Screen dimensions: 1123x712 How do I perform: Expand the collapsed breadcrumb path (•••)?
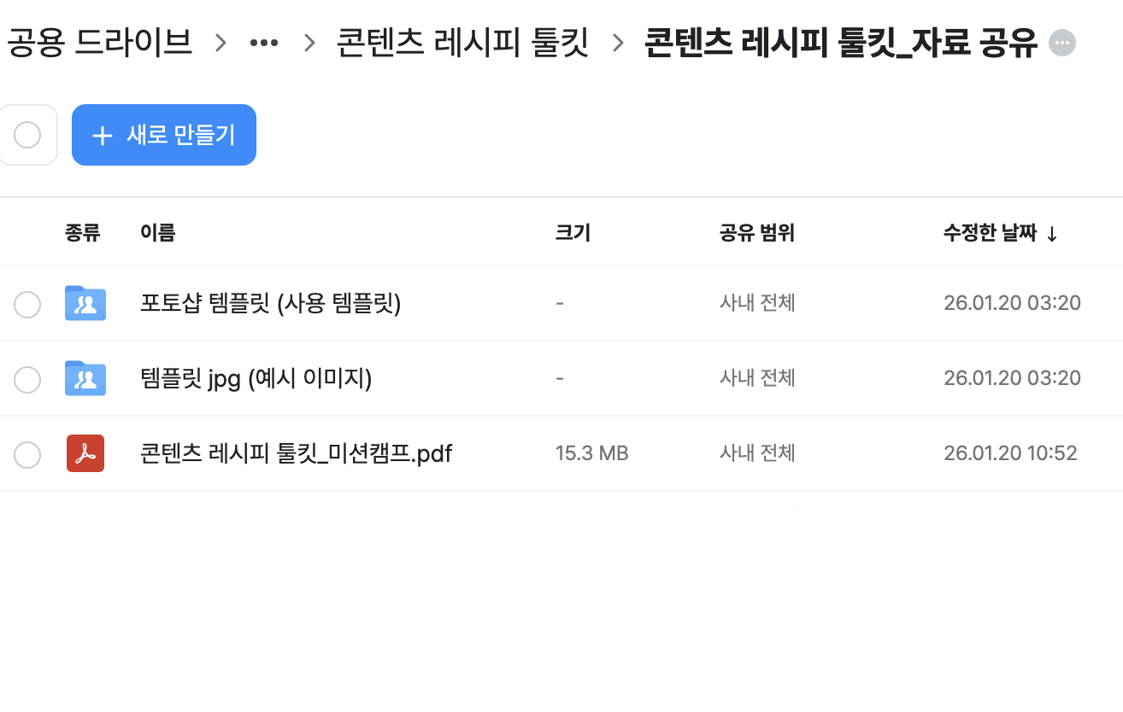click(x=263, y=42)
